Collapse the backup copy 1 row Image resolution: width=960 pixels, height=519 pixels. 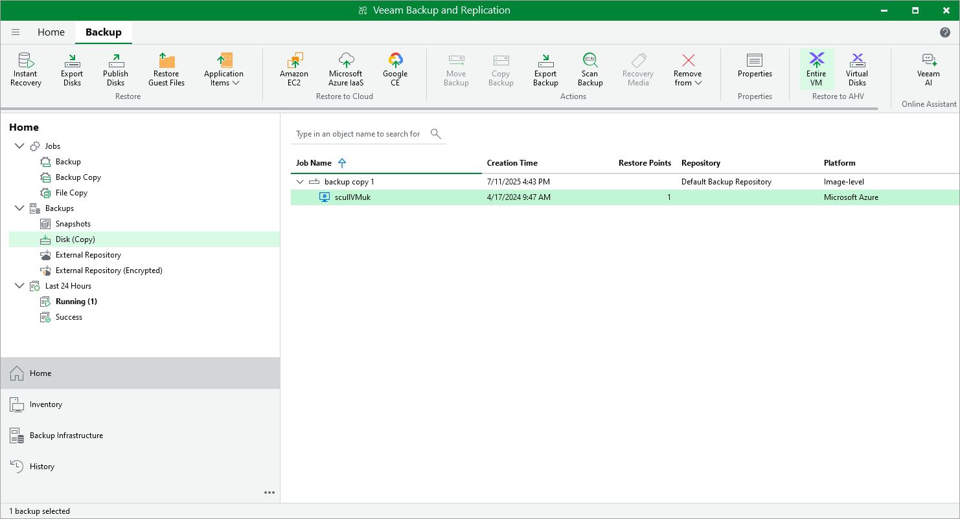pos(300,182)
